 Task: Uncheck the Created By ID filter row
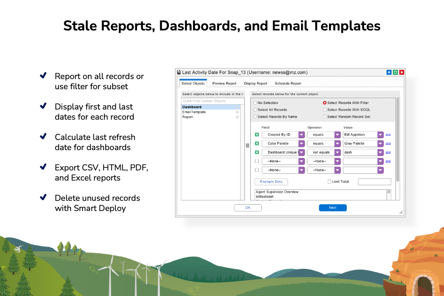point(257,135)
